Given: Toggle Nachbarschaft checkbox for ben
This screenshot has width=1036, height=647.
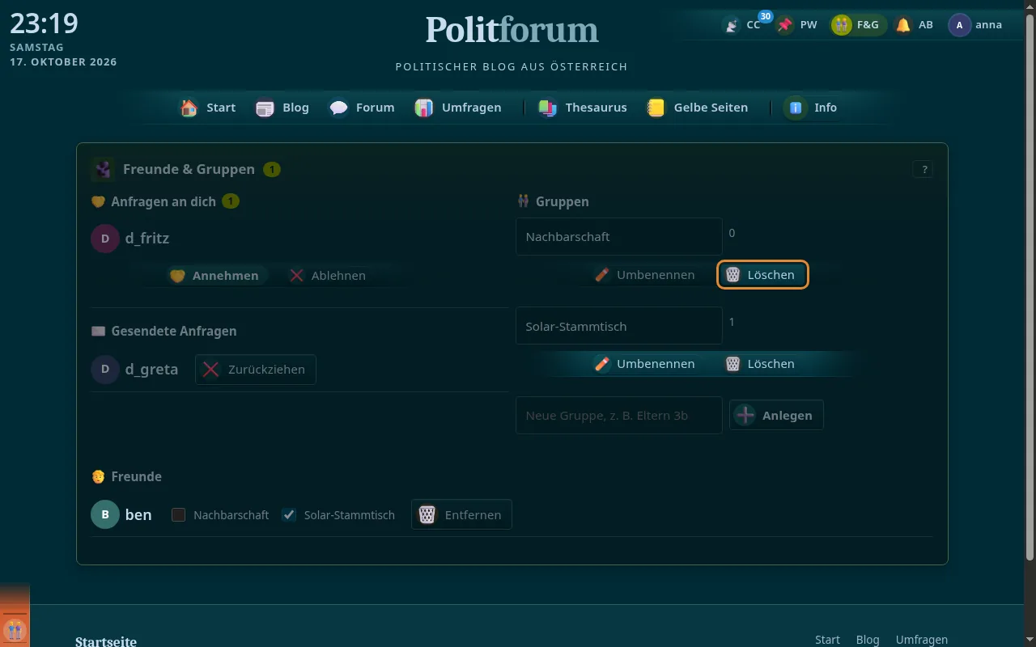Looking at the screenshot, I should (179, 514).
